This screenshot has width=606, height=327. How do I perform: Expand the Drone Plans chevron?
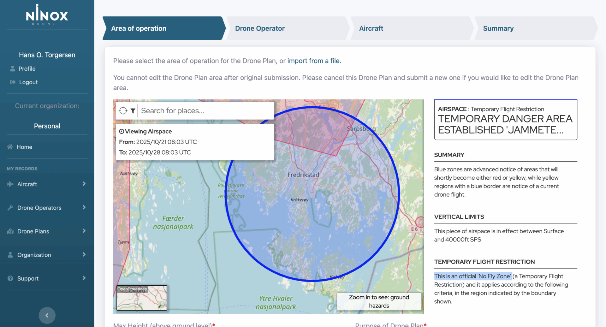tap(84, 231)
